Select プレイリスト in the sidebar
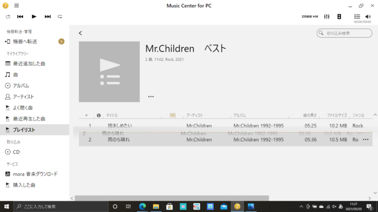 (x=35, y=130)
